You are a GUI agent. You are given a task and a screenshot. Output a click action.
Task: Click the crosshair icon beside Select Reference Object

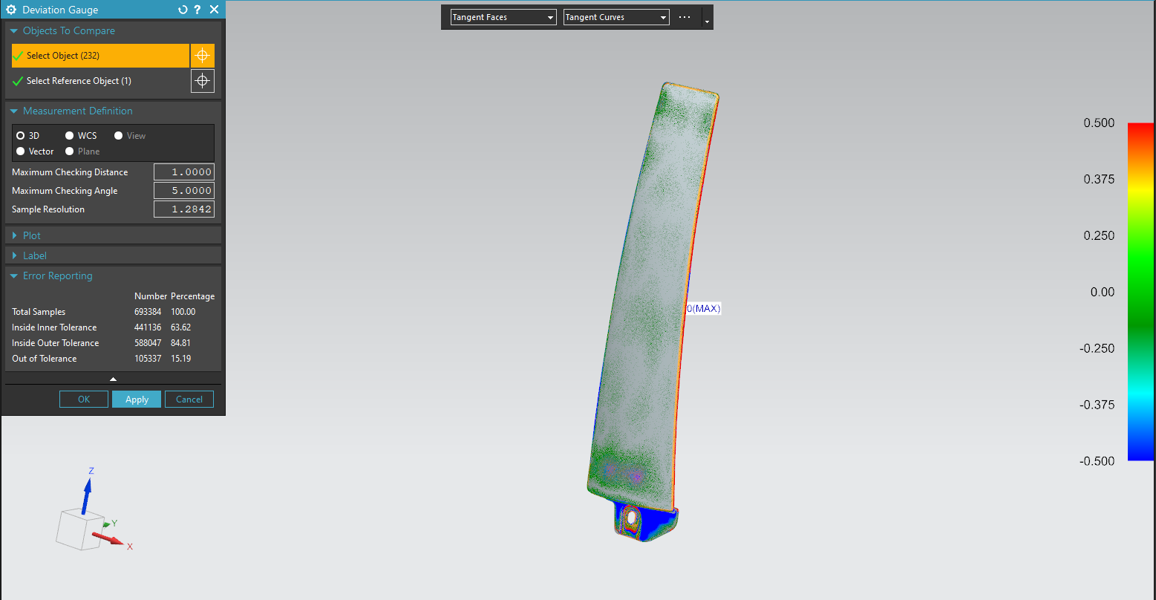coord(203,81)
